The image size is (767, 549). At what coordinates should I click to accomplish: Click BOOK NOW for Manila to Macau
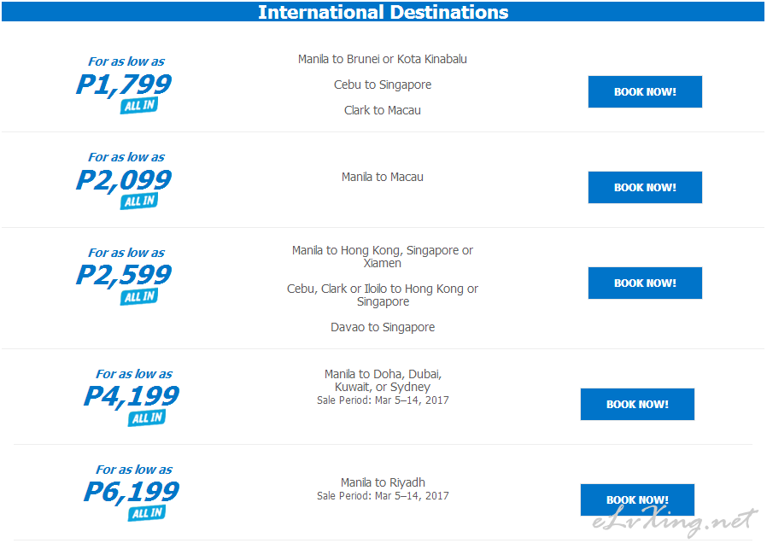(645, 187)
